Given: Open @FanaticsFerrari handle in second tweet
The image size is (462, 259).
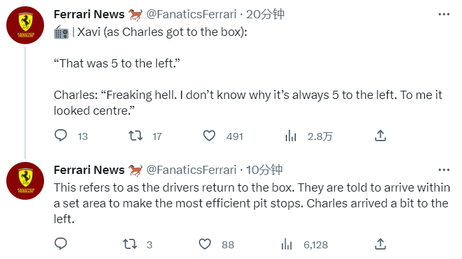Looking at the screenshot, I should click(x=191, y=170).
